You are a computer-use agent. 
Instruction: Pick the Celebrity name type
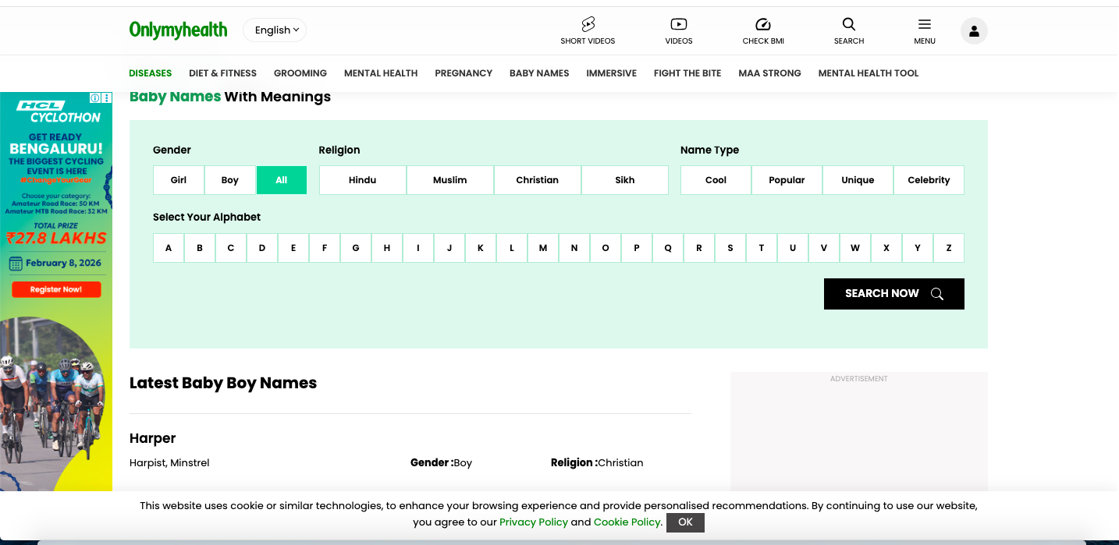[929, 180]
